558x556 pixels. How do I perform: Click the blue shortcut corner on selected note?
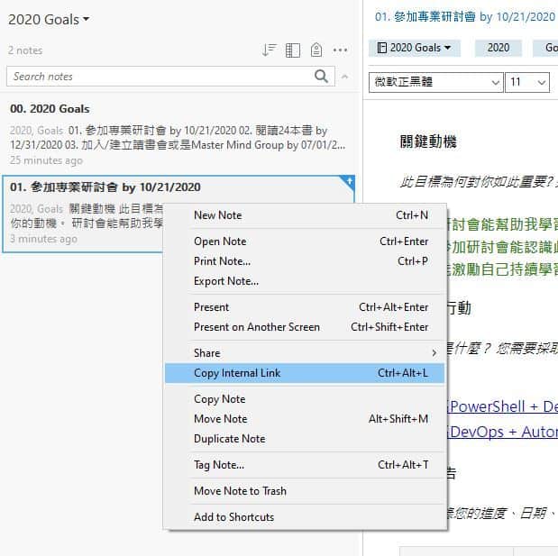pyautogui.click(x=350, y=181)
